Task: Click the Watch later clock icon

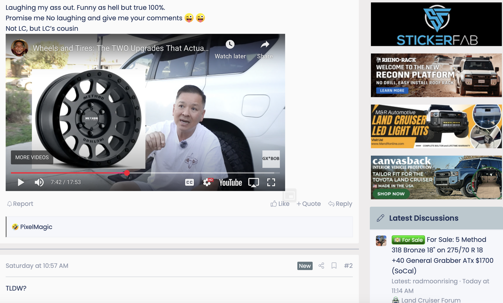Action: [x=230, y=44]
